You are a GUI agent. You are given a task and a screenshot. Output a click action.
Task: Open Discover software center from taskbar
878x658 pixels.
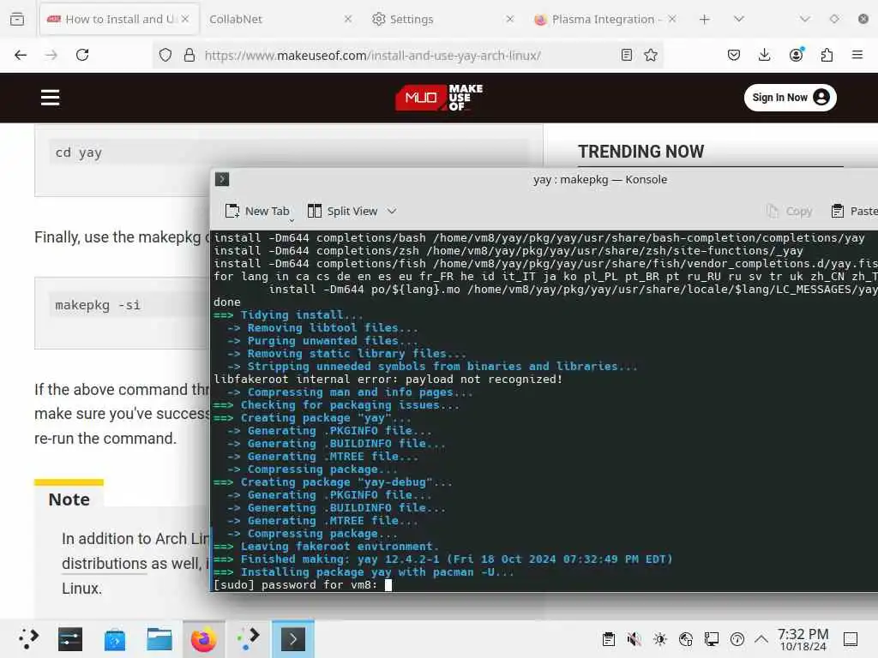114,639
